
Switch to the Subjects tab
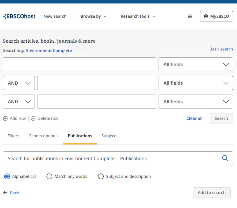click(x=109, y=136)
